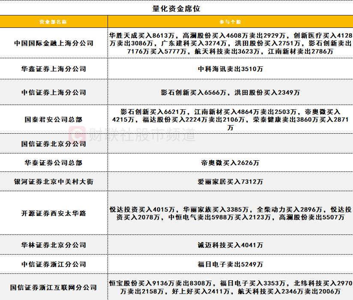
Task: Click the 福日电子卖出5249万 cell
Action: point(230,264)
